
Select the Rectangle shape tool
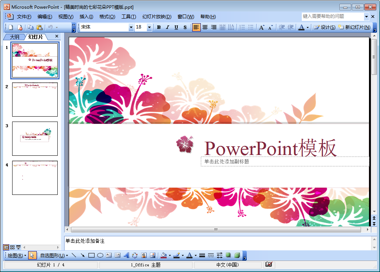pyautogui.click(x=91, y=255)
